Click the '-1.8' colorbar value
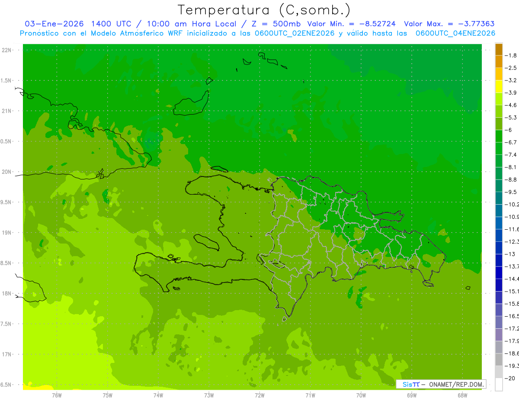This screenshot has width=519, height=401. click(511, 55)
